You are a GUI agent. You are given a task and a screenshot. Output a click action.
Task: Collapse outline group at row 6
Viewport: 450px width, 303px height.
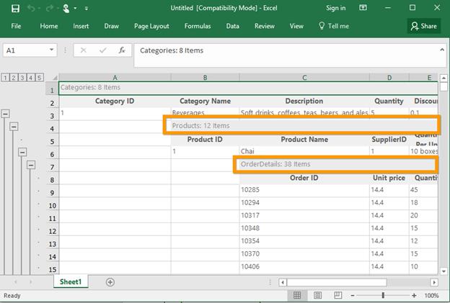tap(22, 152)
